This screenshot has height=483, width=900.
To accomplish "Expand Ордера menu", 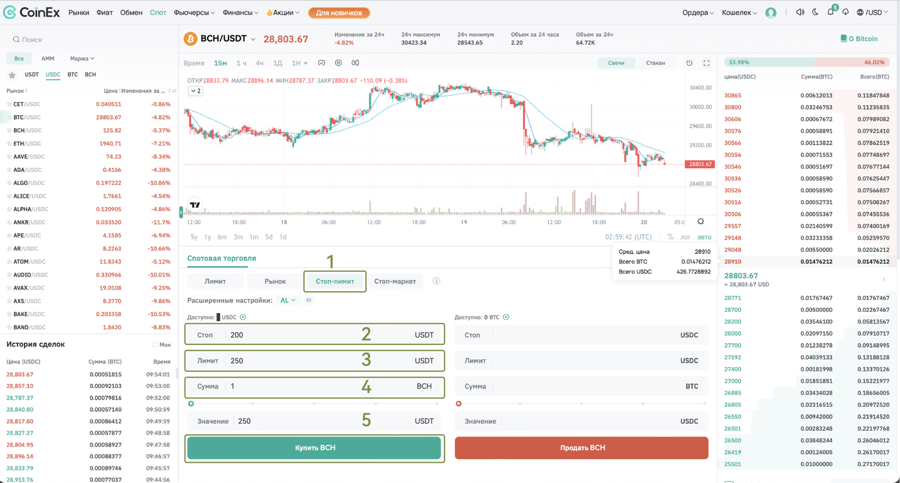I will [x=698, y=13].
